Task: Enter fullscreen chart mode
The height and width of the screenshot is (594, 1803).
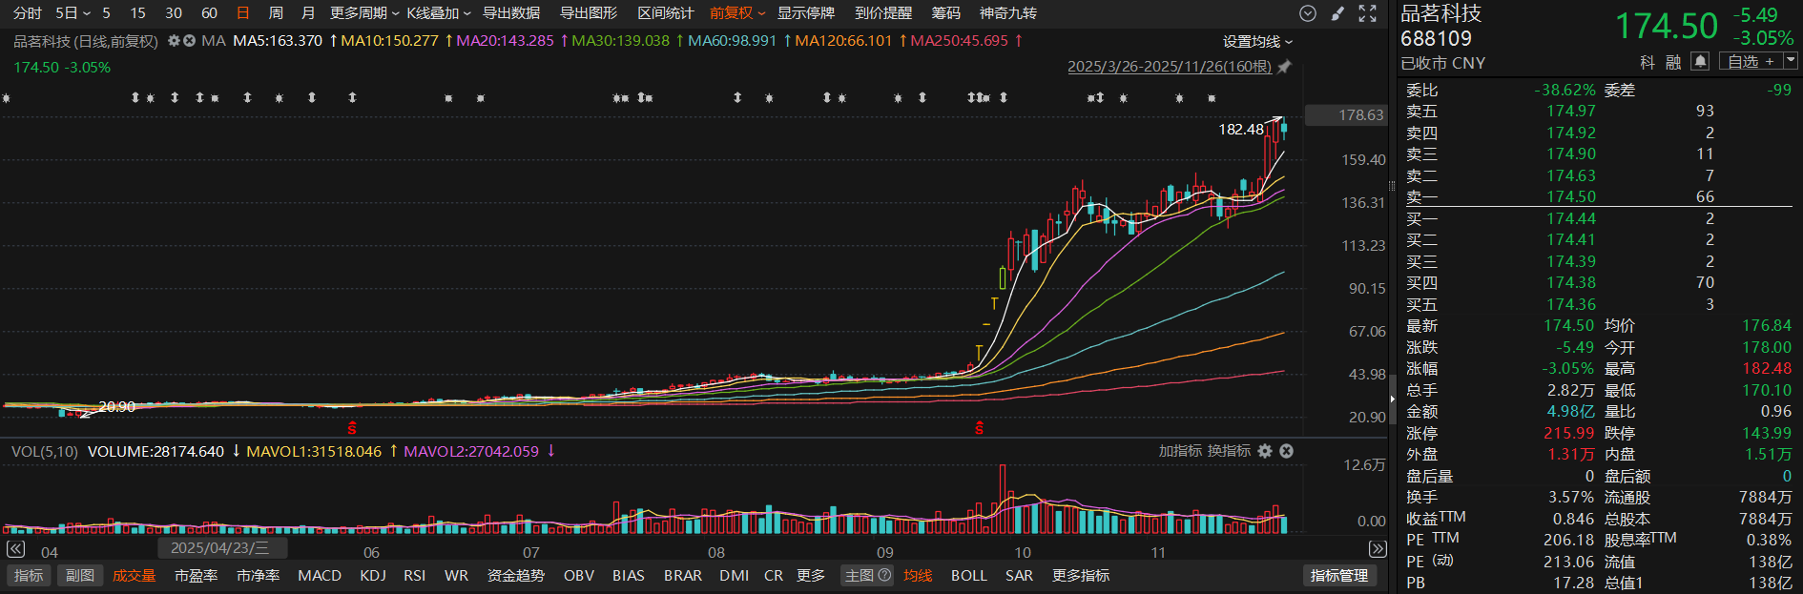Action: point(1367,13)
